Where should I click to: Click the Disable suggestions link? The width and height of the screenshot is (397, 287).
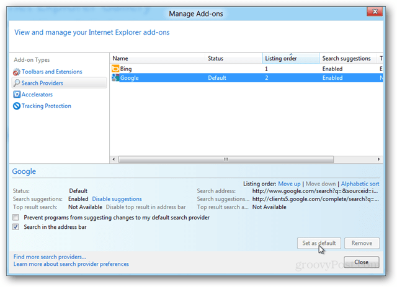click(117, 199)
